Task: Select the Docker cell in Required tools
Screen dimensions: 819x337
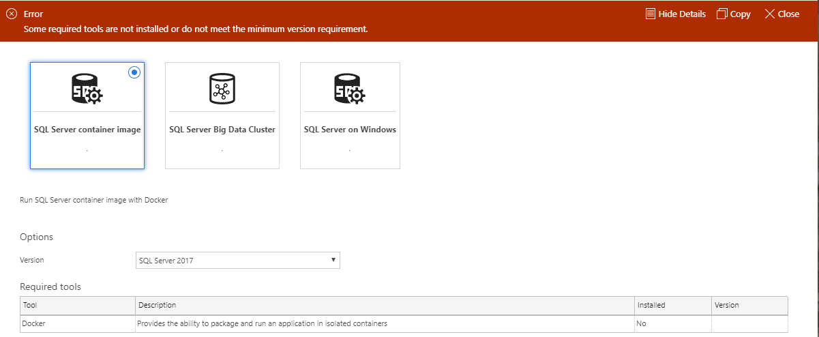Action: tap(78, 323)
